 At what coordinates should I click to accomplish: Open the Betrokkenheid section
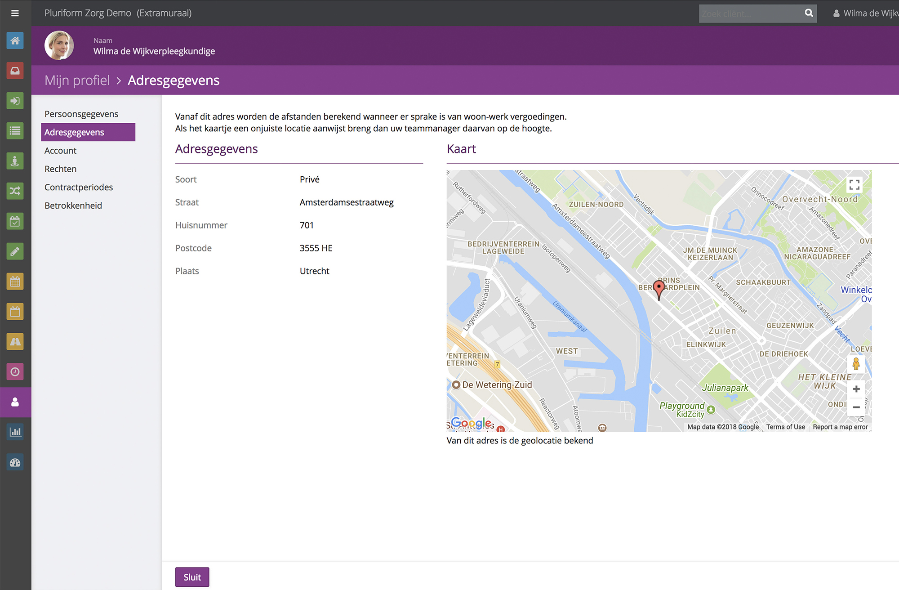[73, 206]
